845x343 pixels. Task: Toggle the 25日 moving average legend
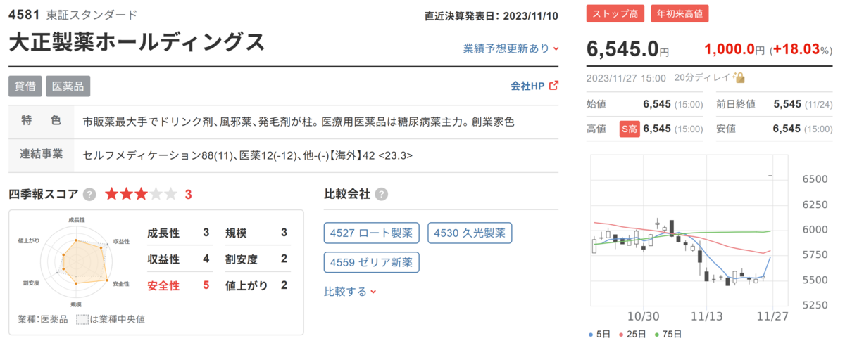coord(634,333)
